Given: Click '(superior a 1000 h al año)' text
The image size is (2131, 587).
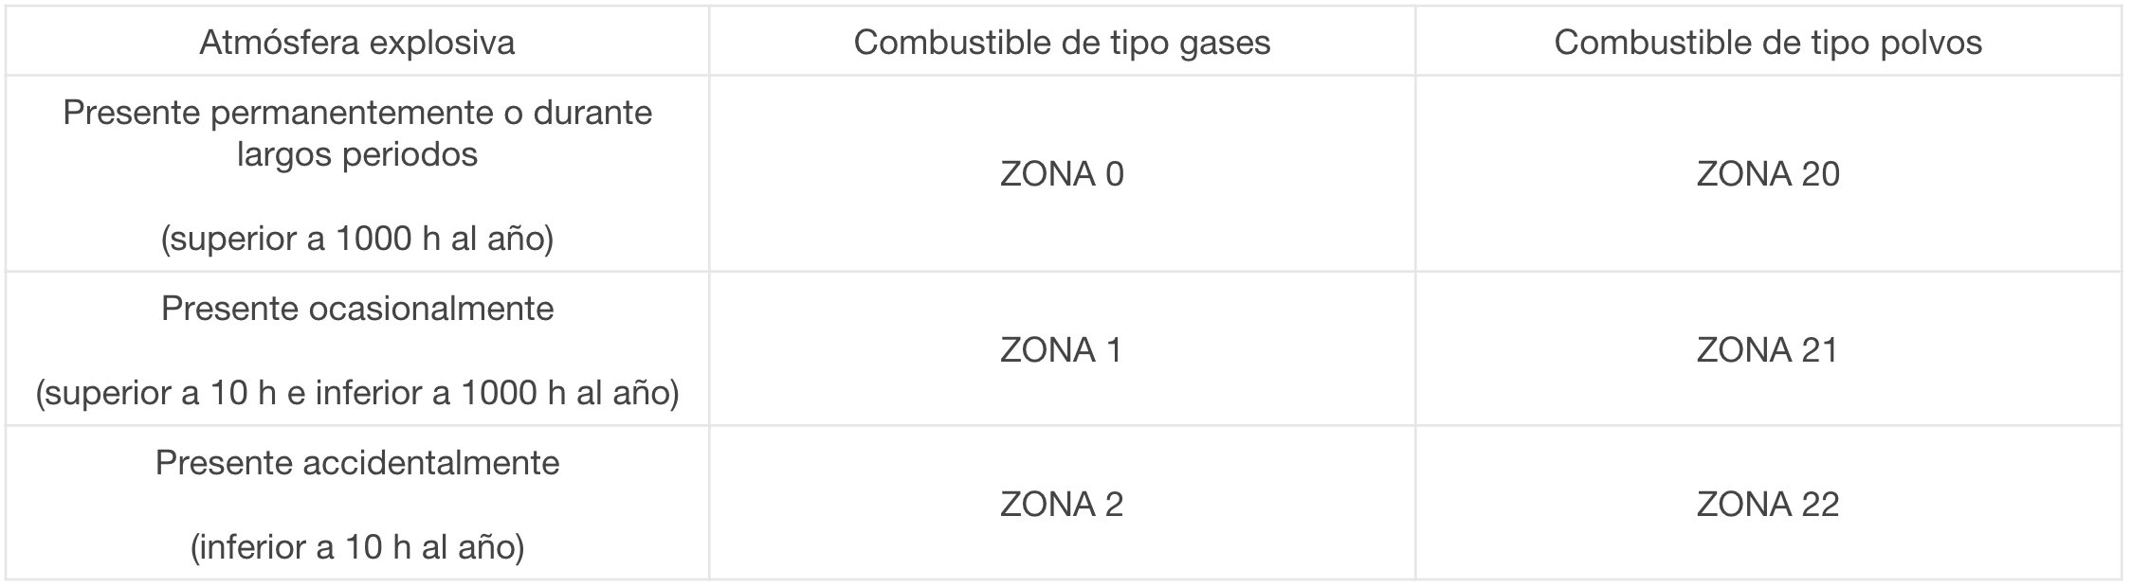Looking at the screenshot, I should pos(357,239).
